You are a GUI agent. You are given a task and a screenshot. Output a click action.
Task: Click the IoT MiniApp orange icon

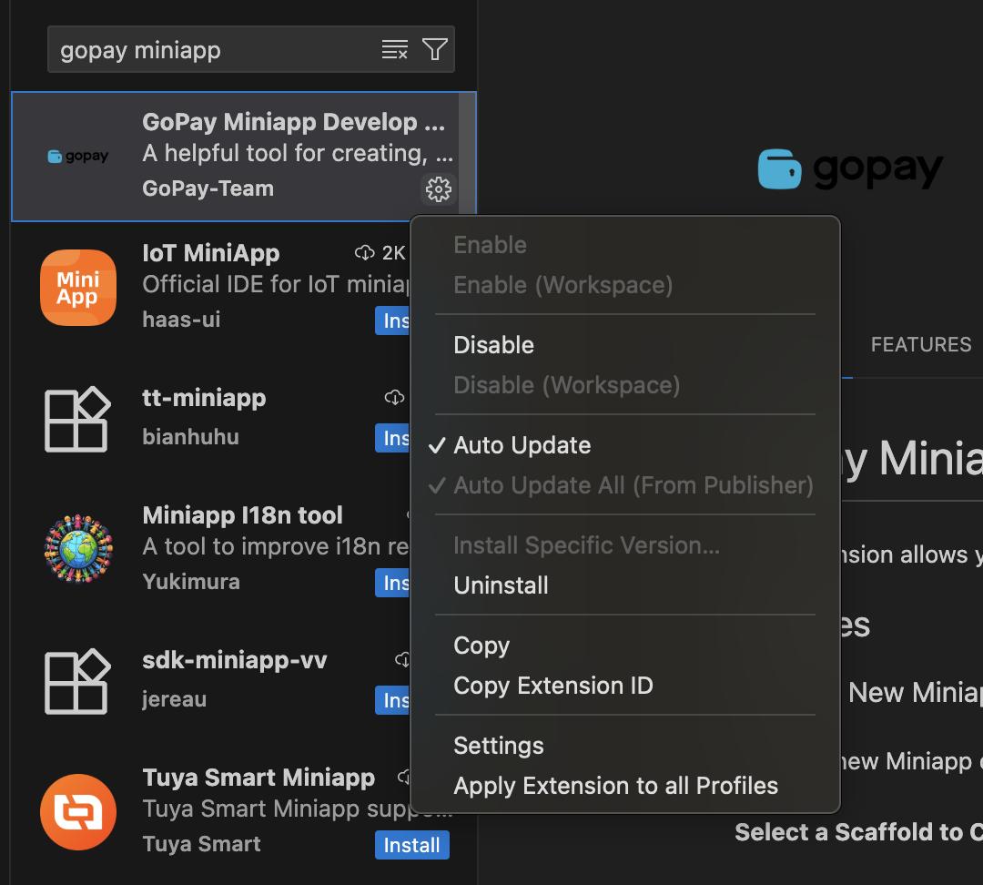point(78,288)
